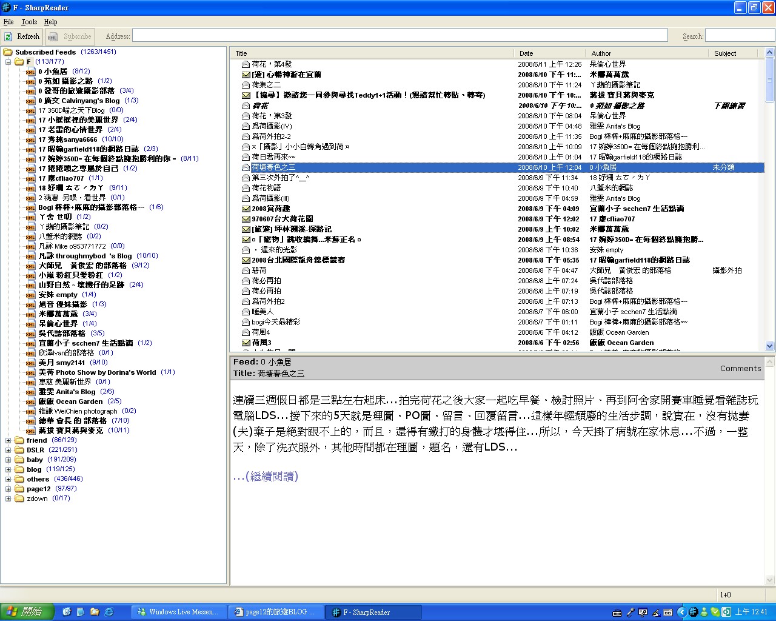Click XML icon of 17 350D喵之天下Blog feed
776x621 pixels.
coord(30,110)
